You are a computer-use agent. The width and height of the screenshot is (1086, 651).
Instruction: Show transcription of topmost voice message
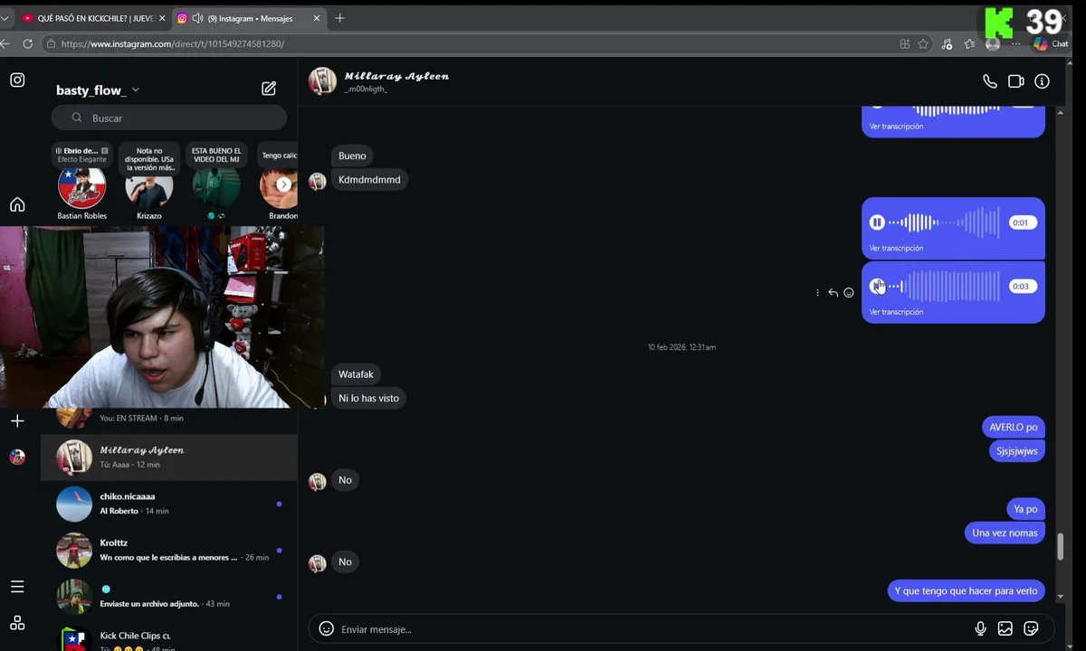896,127
